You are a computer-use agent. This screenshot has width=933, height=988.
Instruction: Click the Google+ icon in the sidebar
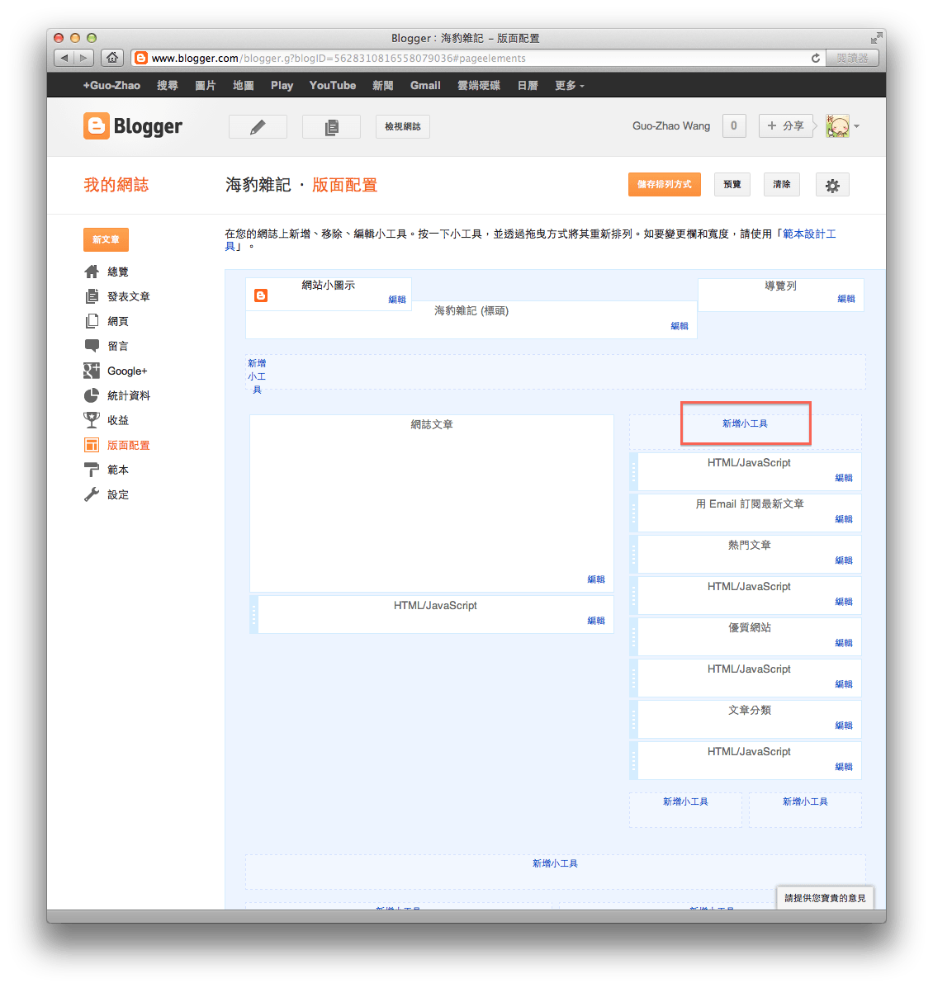[91, 370]
